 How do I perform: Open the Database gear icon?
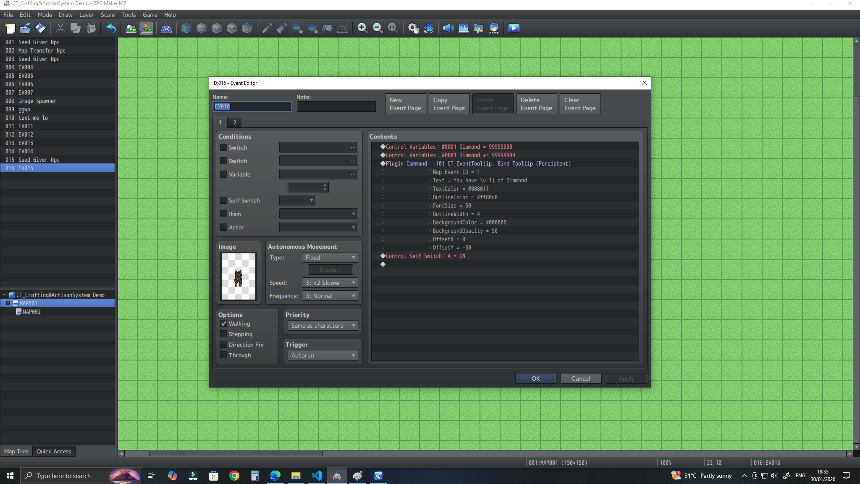(x=413, y=28)
